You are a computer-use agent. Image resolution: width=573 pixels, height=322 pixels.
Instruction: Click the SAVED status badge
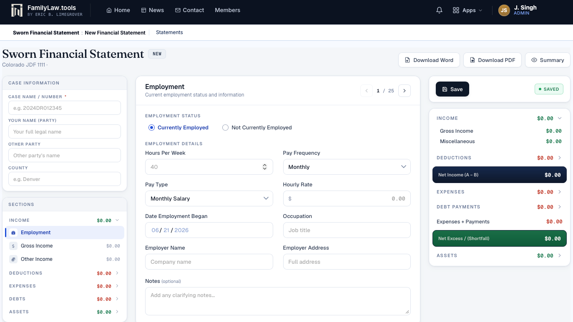[x=549, y=89]
